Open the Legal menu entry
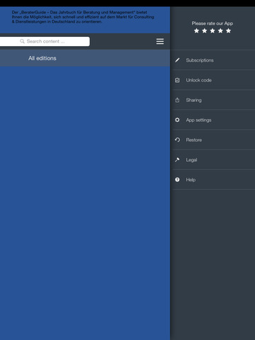 coord(212,159)
